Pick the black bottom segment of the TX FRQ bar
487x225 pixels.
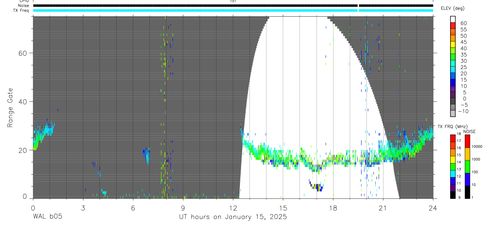click(453, 195)
